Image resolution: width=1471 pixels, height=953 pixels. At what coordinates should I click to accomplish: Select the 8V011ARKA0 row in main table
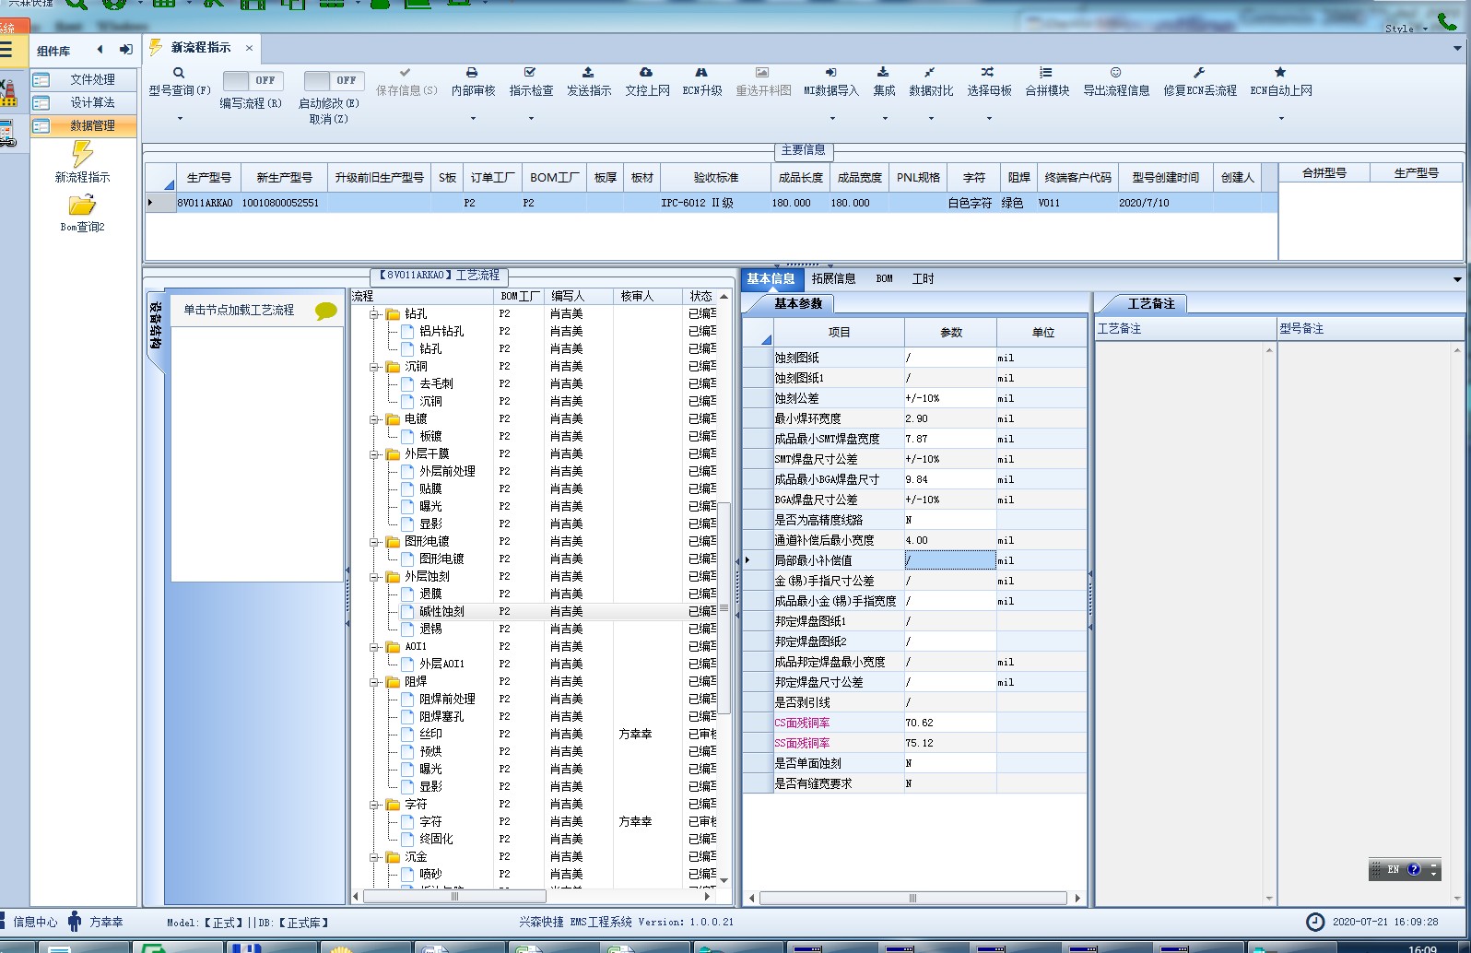pos(711,203)
